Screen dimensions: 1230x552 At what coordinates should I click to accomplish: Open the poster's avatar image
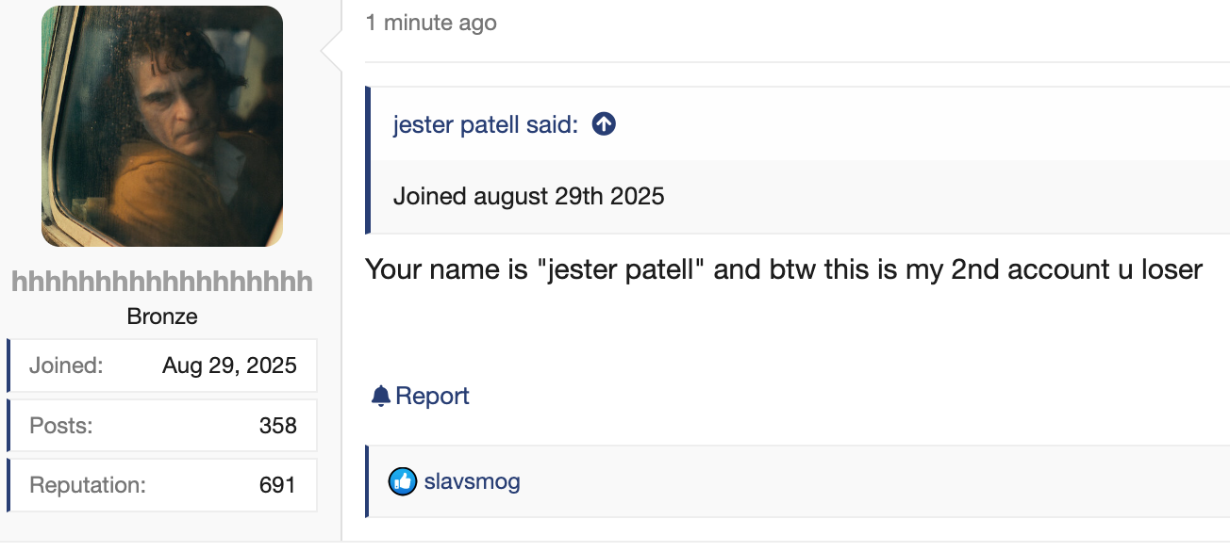click(x=162, y=126)
